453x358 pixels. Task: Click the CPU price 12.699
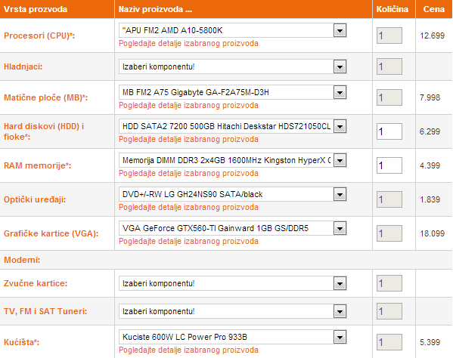tap(432, 35)
